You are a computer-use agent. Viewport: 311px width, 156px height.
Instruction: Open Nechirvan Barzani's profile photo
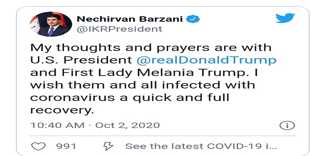51,24
